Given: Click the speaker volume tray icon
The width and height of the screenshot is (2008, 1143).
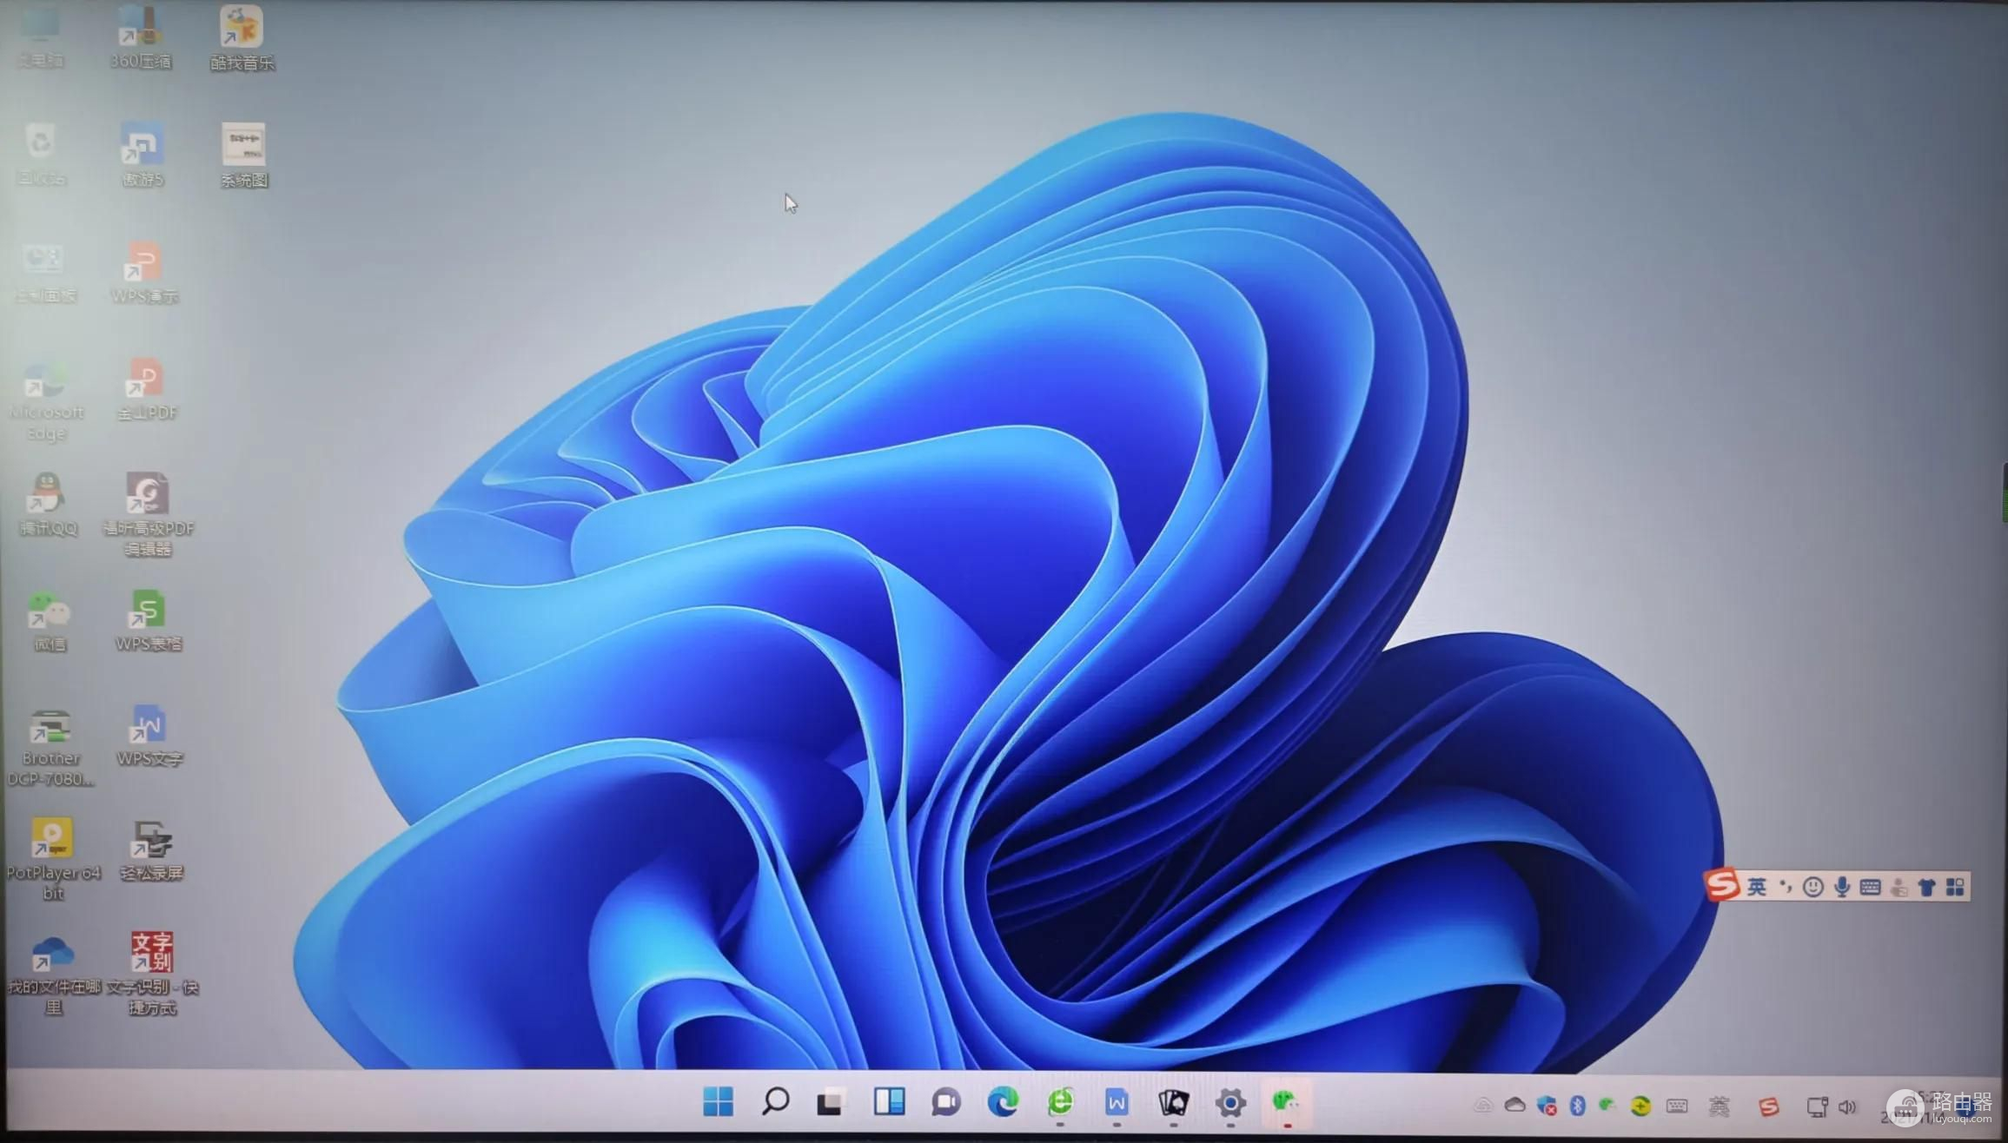Looking at the screenshot, I should tap(1847, 1107).
